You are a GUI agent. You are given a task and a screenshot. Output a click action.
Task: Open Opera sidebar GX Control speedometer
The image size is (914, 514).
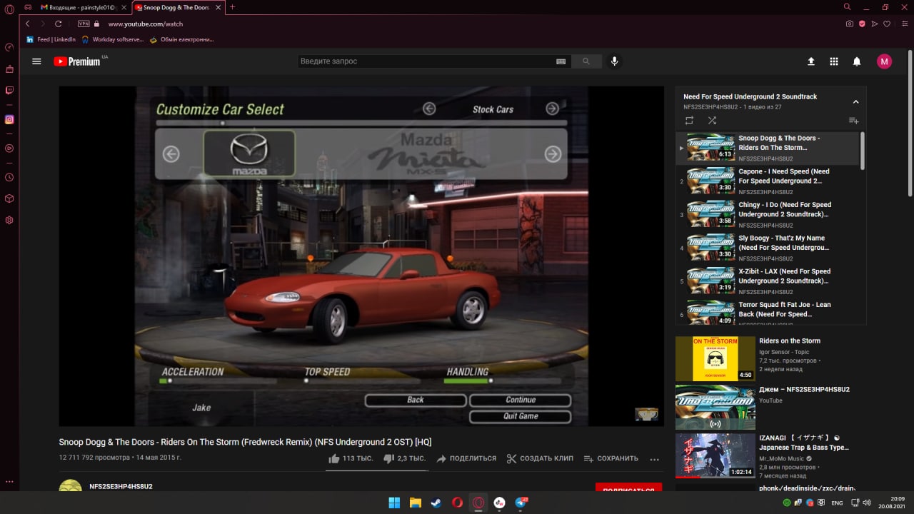(x=9, y=47)
